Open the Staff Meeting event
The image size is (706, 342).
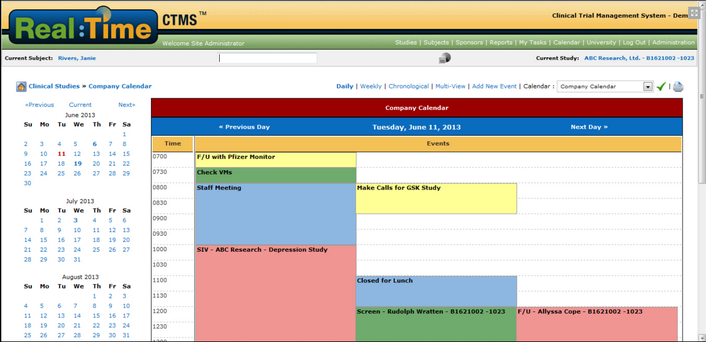[x=276, y=214]
